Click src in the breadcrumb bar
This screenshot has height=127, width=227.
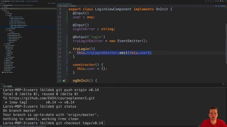(x=13, y=1)
